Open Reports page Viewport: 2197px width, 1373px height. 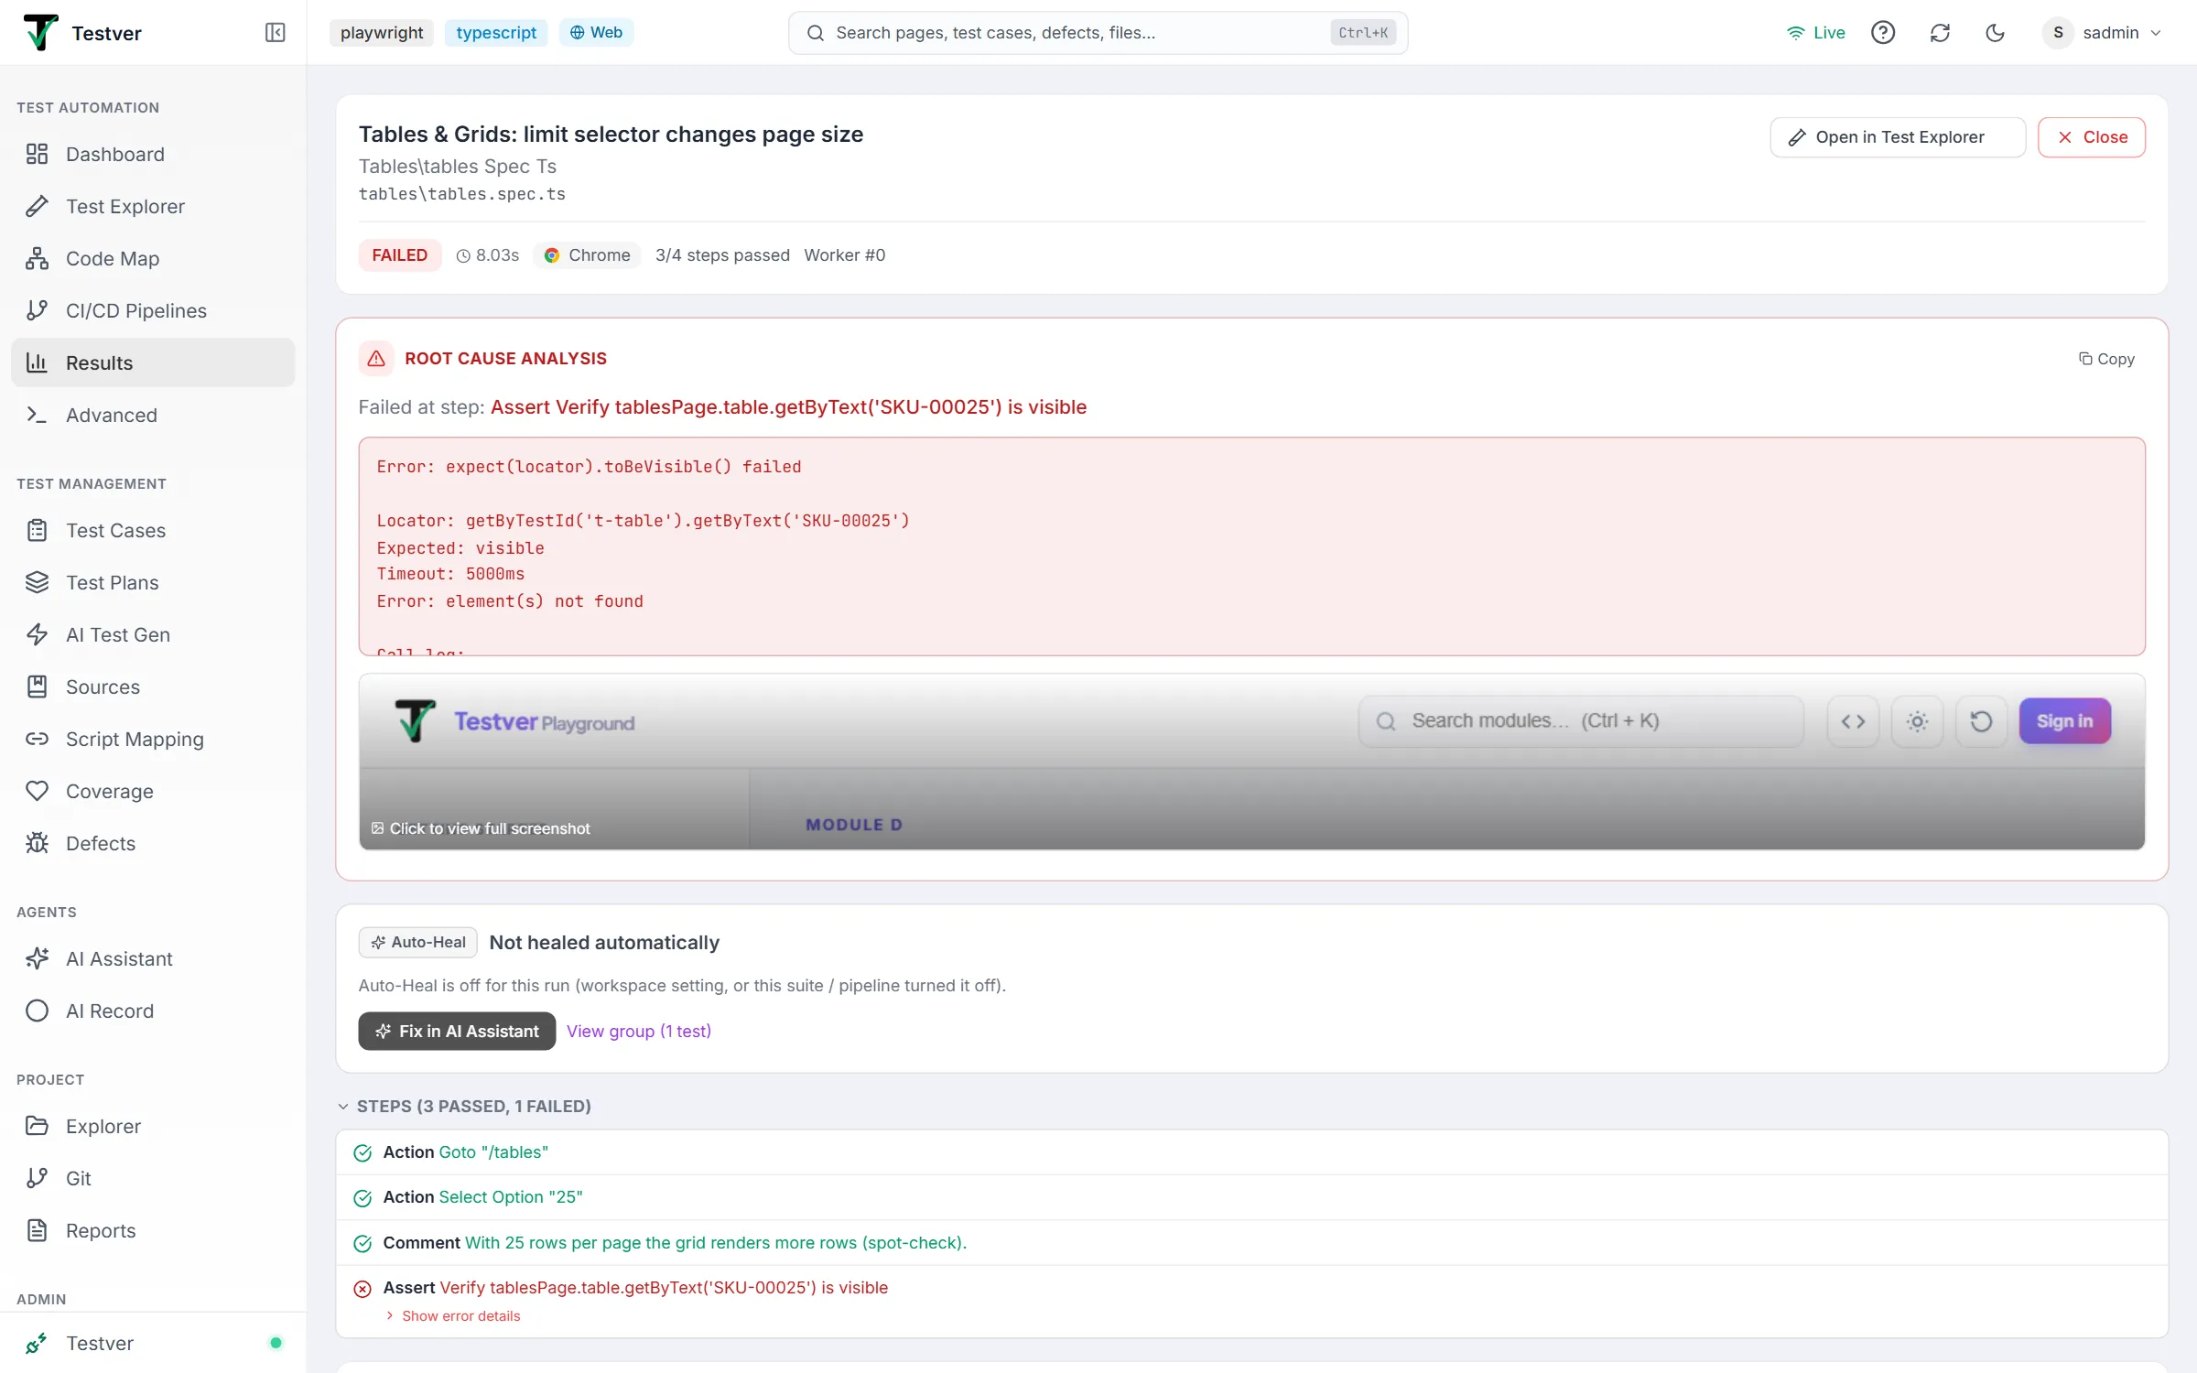coord(153,1230)
